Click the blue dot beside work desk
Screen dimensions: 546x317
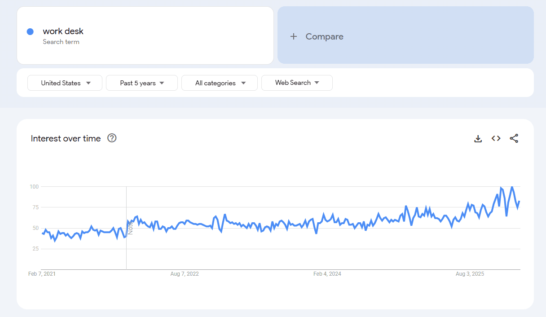pyautogui.click(x=30, y=31)
